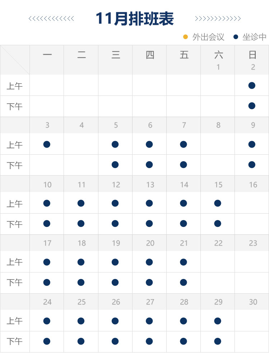Select the 三 weekday column header

click(116, 55)
